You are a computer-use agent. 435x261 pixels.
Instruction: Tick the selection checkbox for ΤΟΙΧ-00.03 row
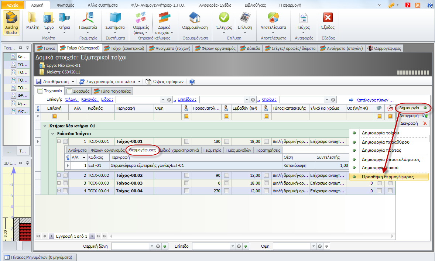point(65,183)
